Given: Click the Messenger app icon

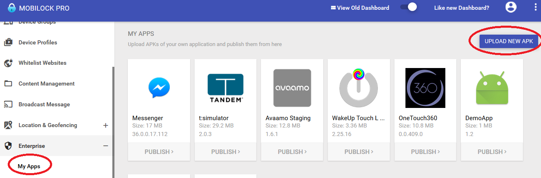Looking at the screenshot, I should (x=159, y=88).
